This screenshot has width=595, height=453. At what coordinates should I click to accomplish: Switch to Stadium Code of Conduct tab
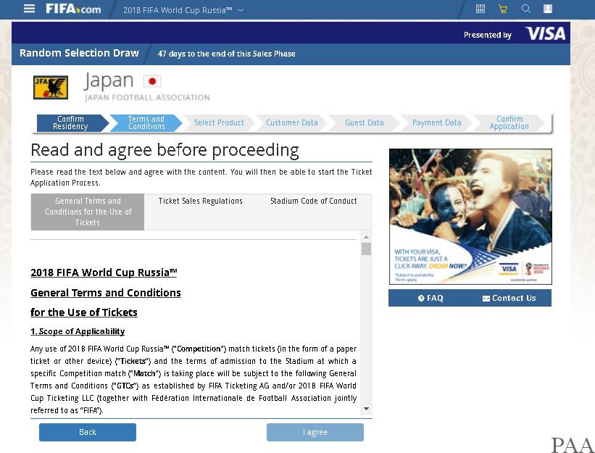pyautogui.click(x=313, y=201)
